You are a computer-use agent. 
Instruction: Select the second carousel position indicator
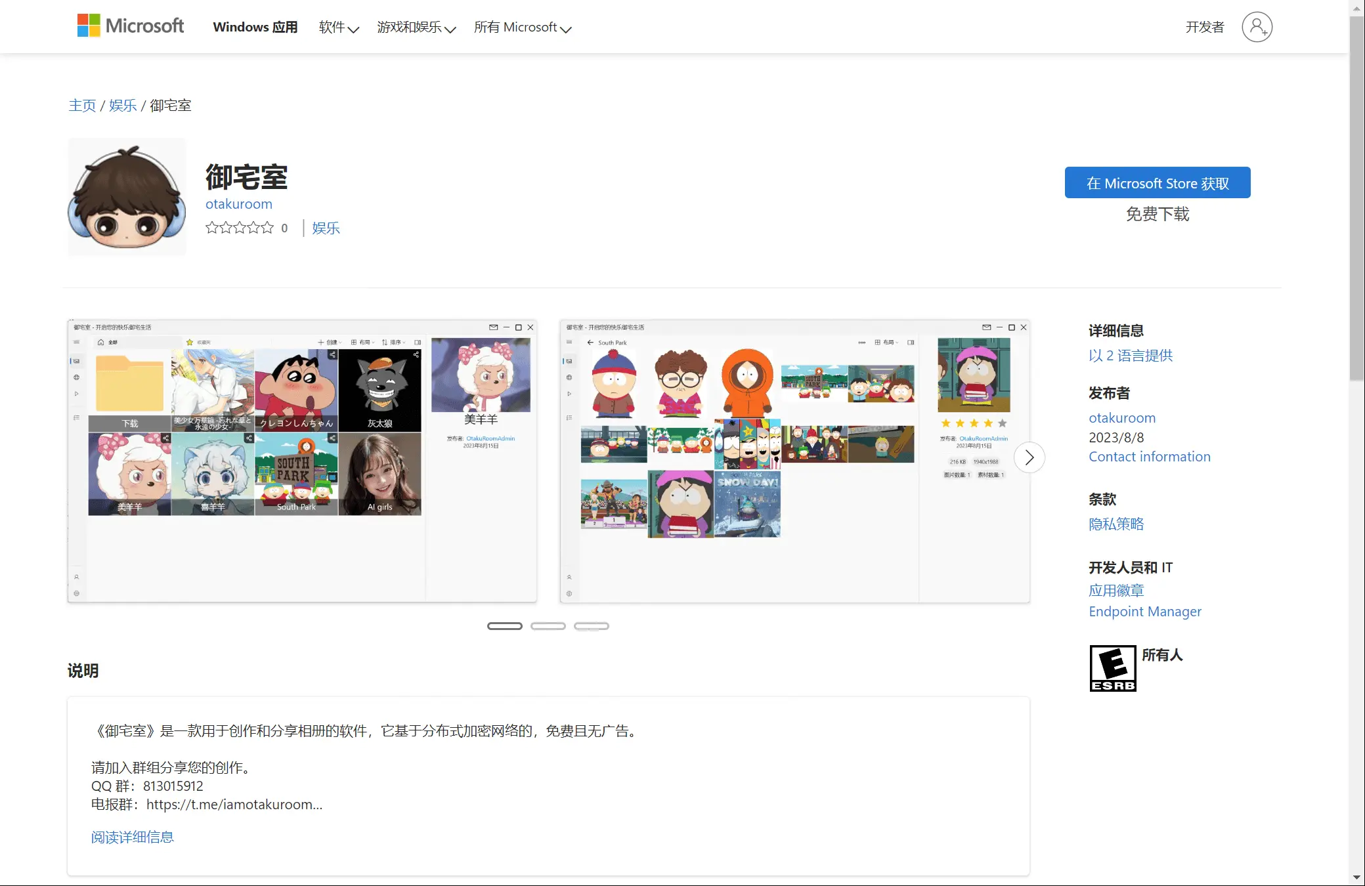pos(548,625)
